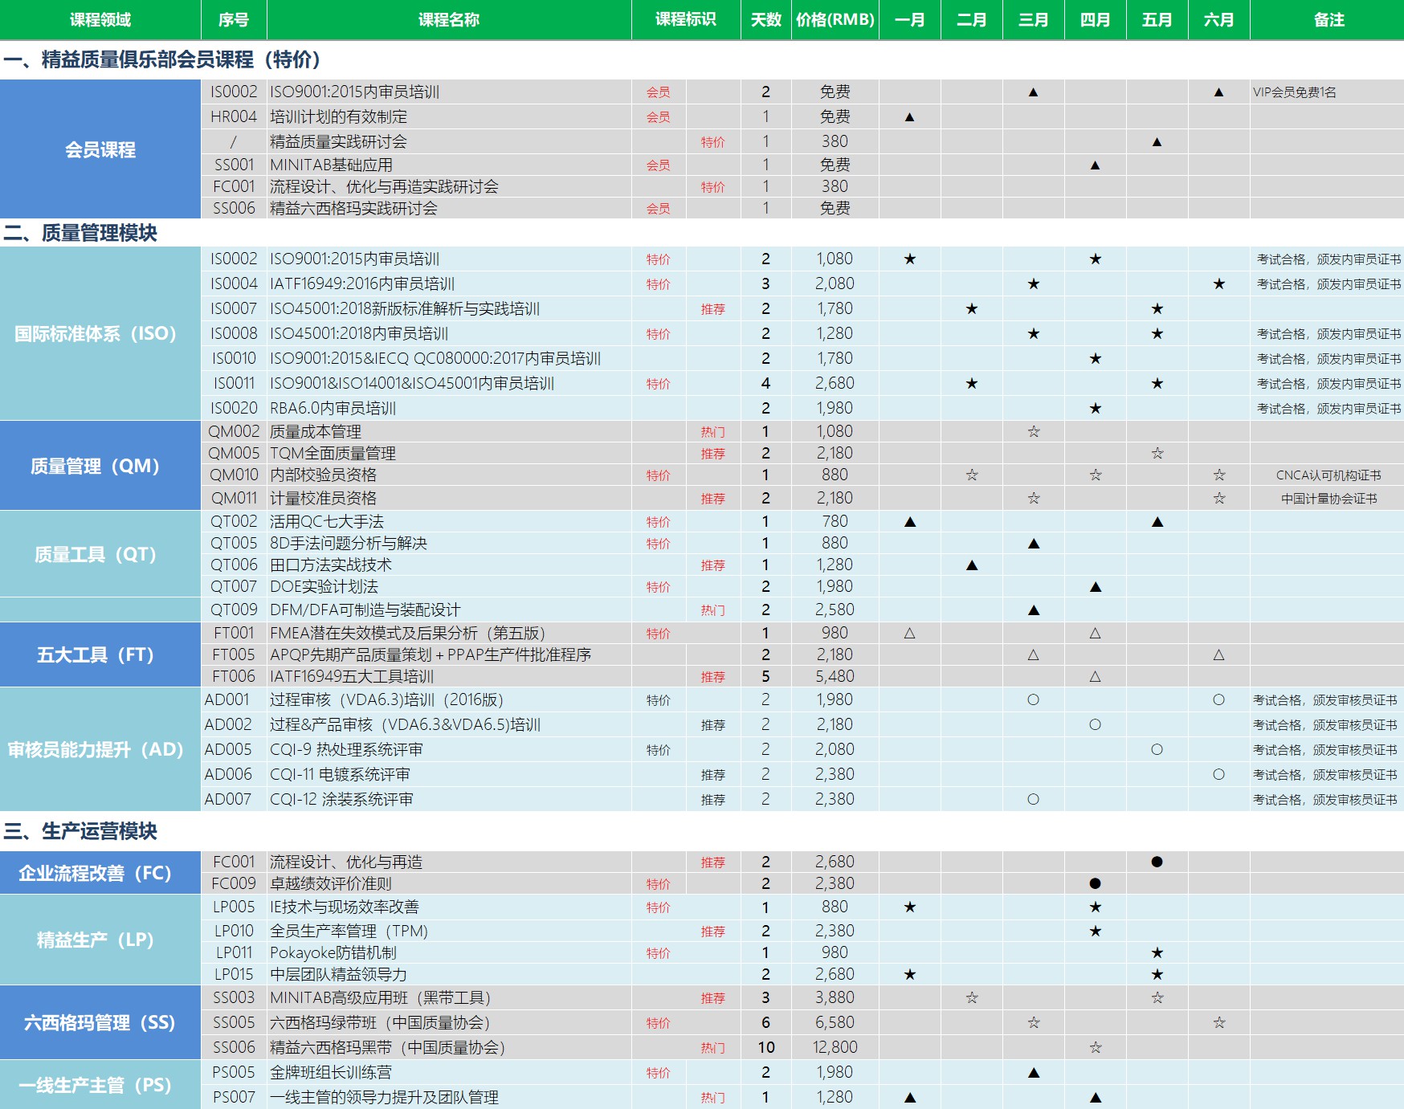Click the 金牌班组长训练营 course name
The width and height of the screenshot is (1404, 1109).
(331, 1072)
